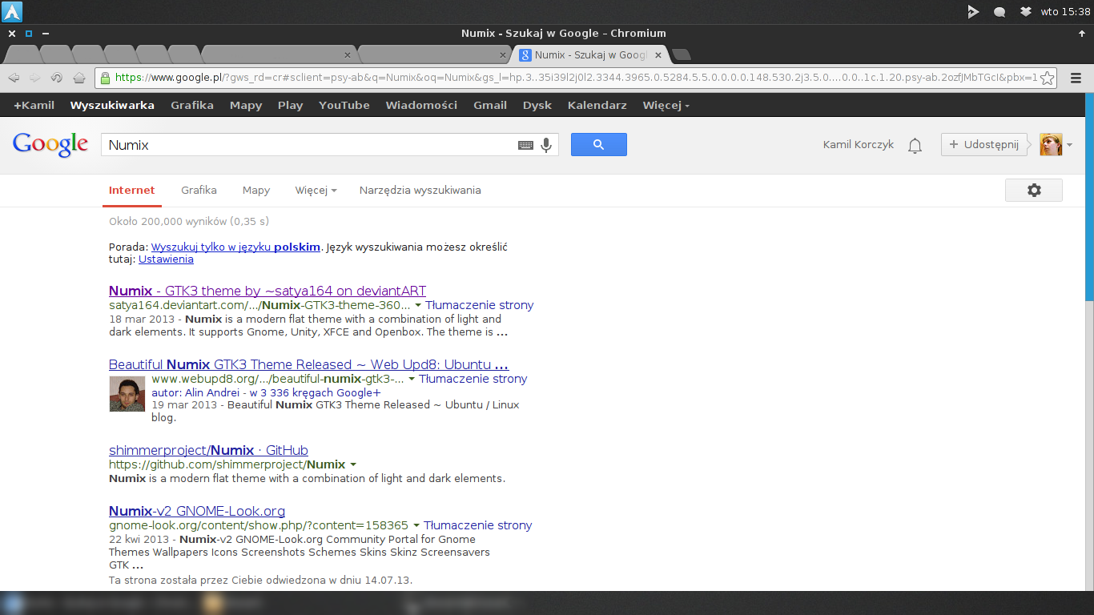Open the on-screen keyboard icon in search box

coord(525,145)
